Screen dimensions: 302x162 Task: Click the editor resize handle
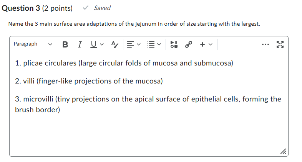click(x=283, y=151)
